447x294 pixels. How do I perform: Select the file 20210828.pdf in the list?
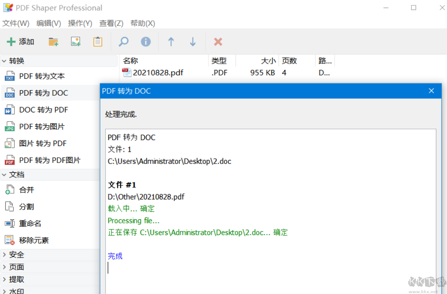158,73
